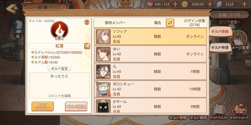The width and height of the screenshot is (251, 125).
Task: Select member ソフィア row
Action: pyautogui.click(x=151, y=37)
